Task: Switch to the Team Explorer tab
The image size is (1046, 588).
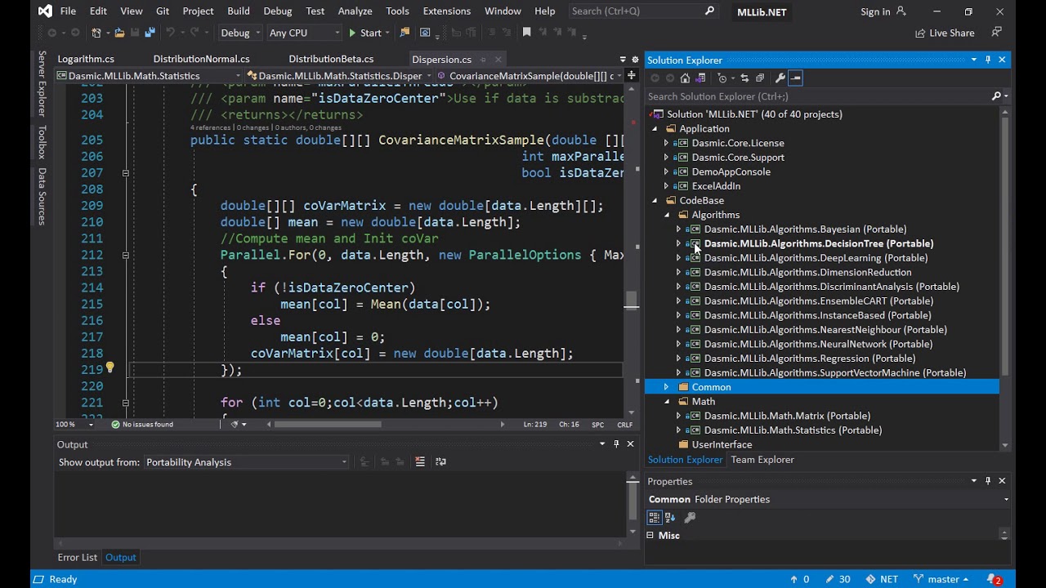Action: click(x=762, y=460)
